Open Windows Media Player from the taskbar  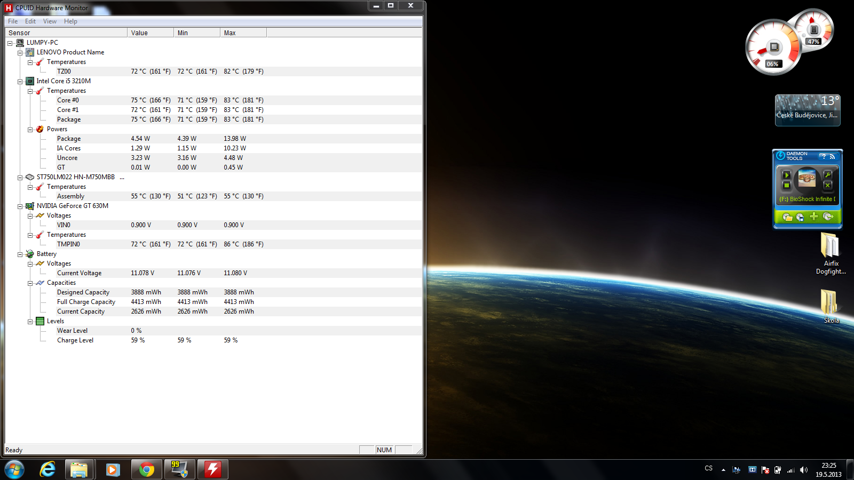tap(113, 470)
